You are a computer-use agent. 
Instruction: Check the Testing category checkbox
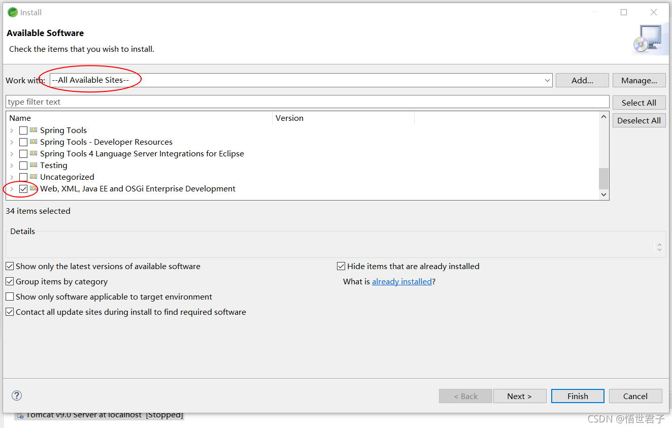point(23,166)
